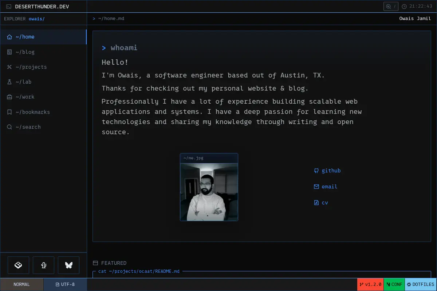Click the ~/me.jpg profile photo
The height and width of the screenshot is (291, 437).
[x=209, y=192]
